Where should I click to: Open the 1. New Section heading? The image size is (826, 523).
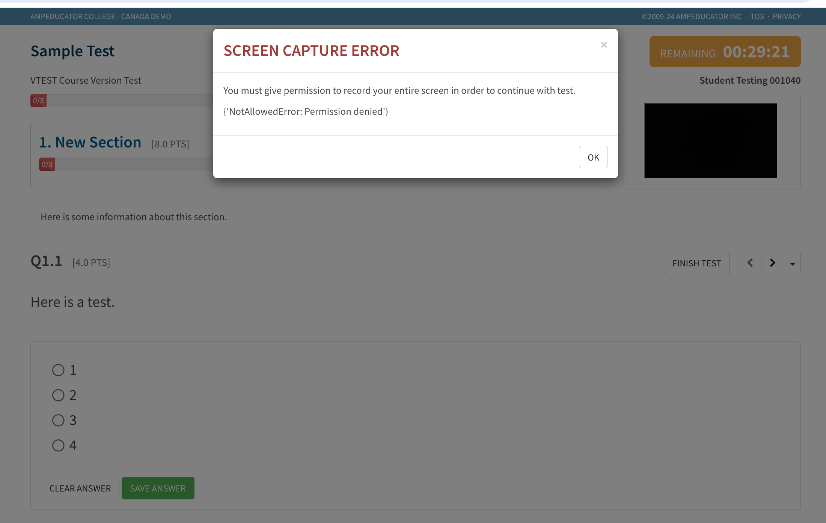90,143
